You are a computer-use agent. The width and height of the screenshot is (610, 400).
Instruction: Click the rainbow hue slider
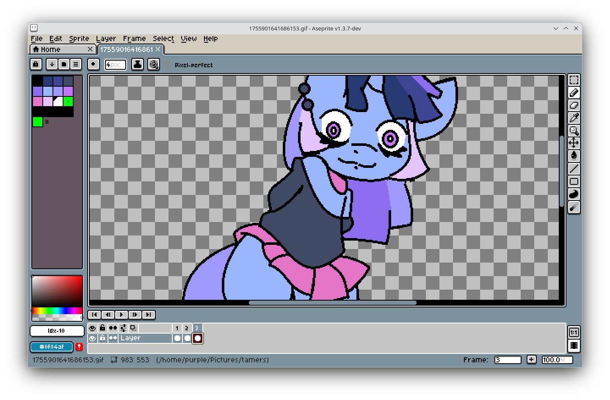point(57,311)
